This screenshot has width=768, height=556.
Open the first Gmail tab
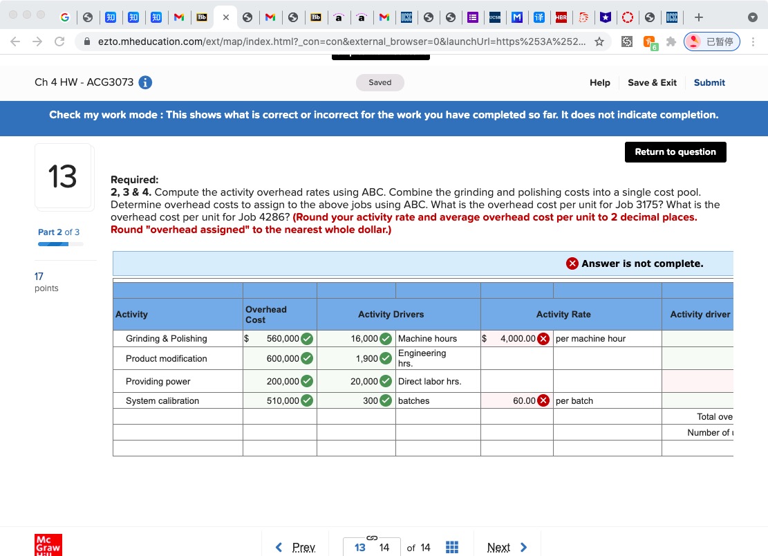pyautogui.click(x=179, y=18)
